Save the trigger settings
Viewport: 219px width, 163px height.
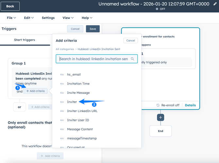coord(93,29)
